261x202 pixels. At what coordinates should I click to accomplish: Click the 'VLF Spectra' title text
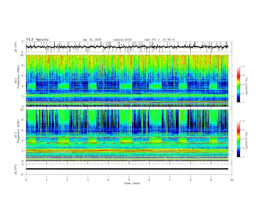pyautogui.click(x=37, y=40)
